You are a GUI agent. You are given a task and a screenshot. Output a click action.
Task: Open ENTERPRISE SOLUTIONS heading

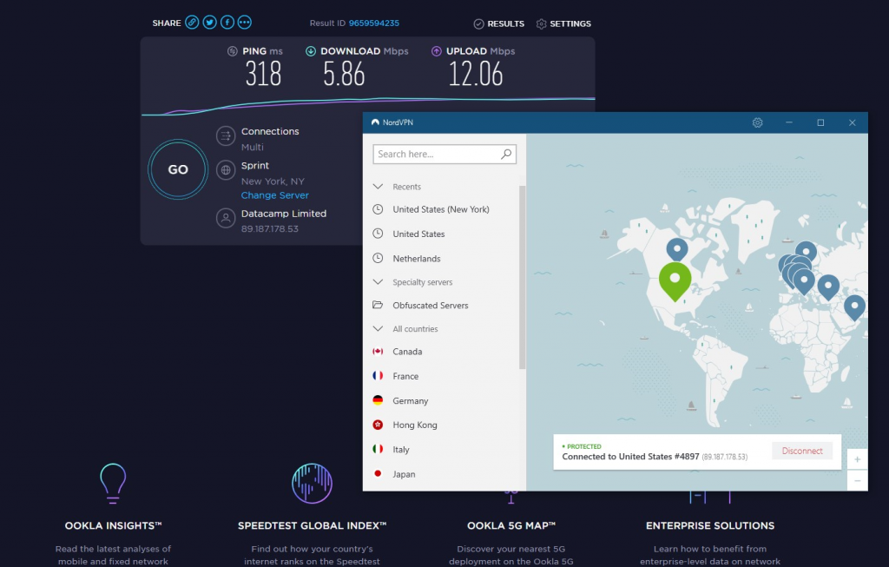[710, 525]
